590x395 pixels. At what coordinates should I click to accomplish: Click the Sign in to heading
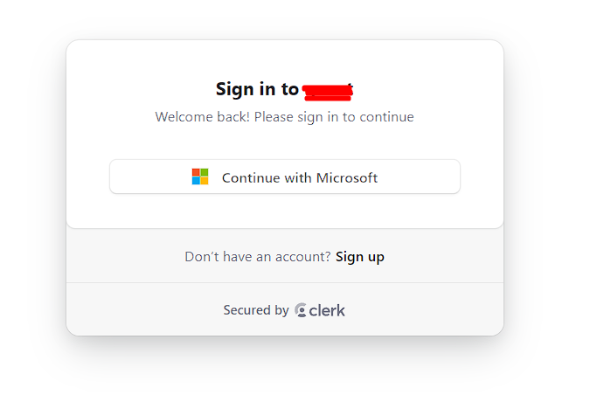[257, 89]
